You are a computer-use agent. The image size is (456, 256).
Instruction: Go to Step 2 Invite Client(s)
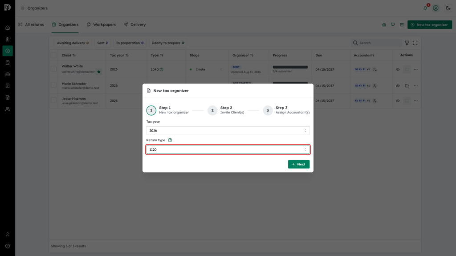[226, 110]
